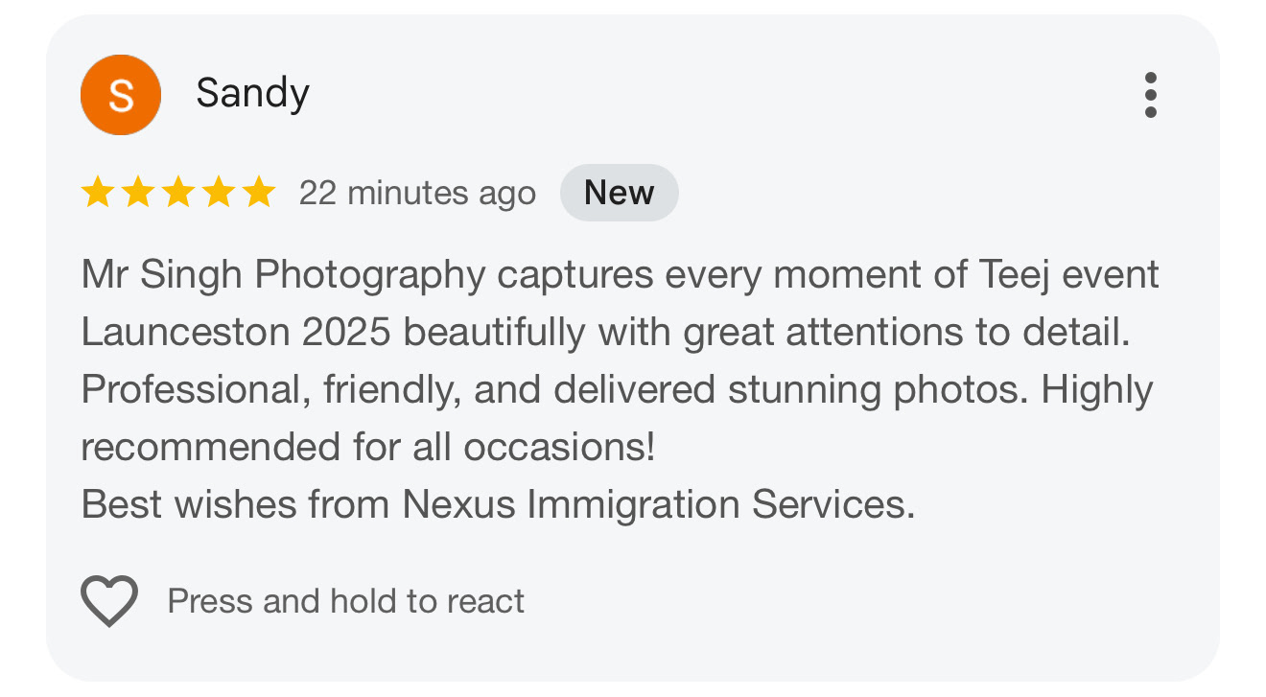The width and height of the screenshot is (1266, 697).
Task: Click the "Launceston 2025" text in review
Action: pyautogui.click(x=236, y=333)
